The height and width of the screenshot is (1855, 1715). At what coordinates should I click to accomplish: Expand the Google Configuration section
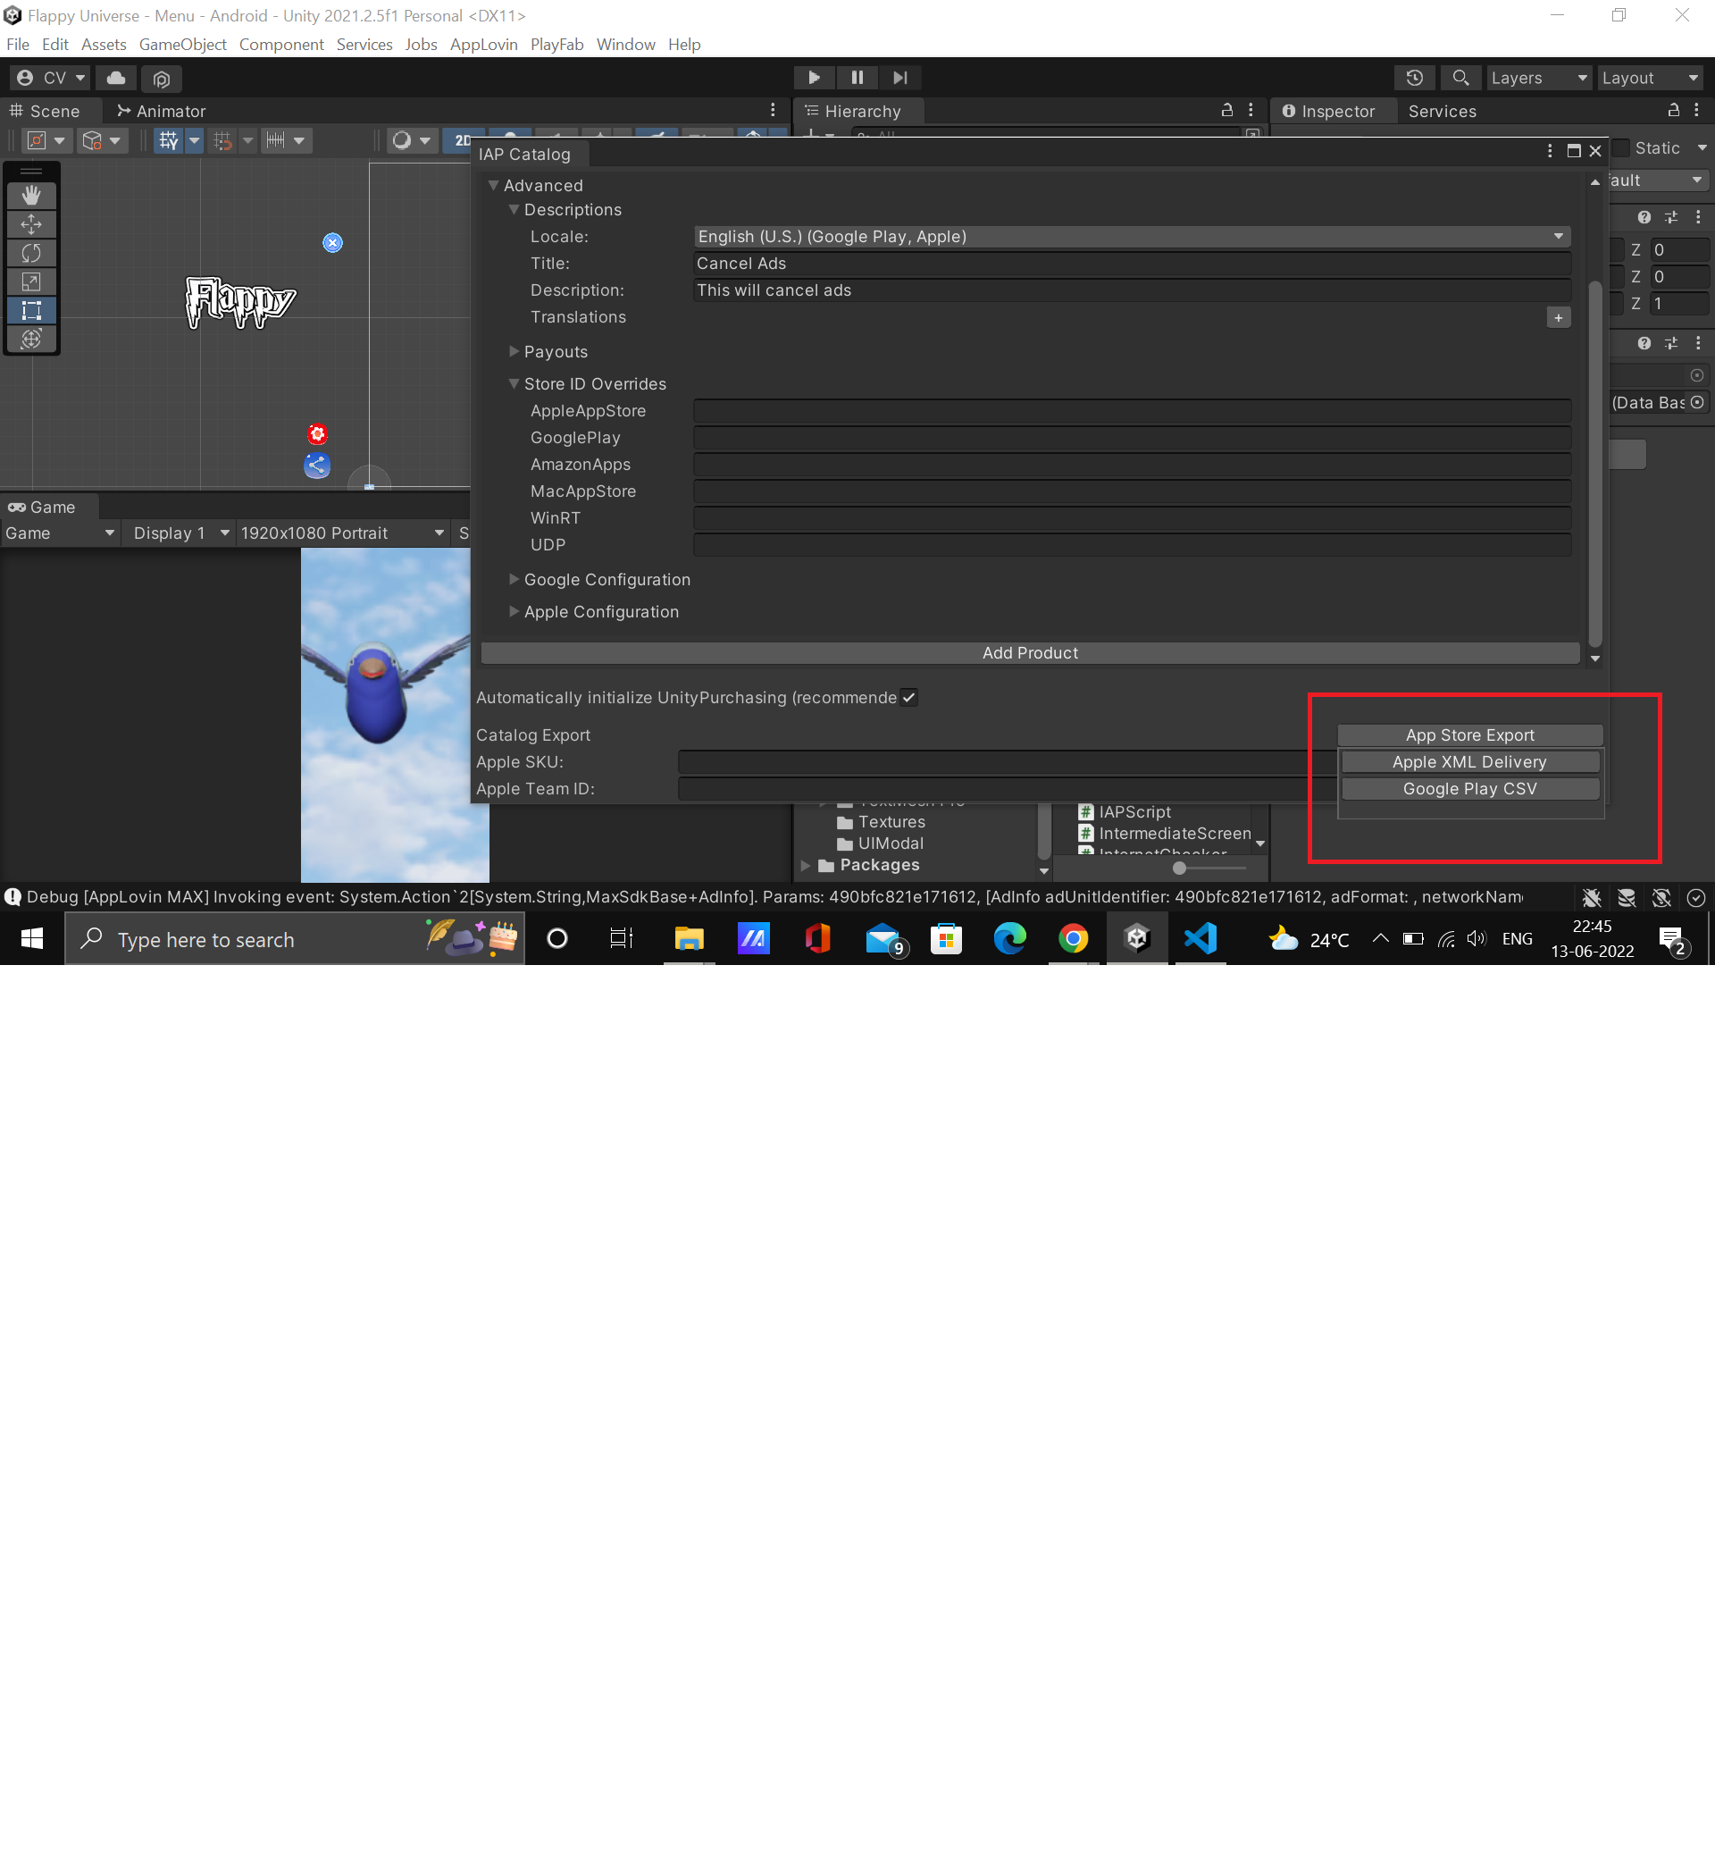(x=514, y=579)
